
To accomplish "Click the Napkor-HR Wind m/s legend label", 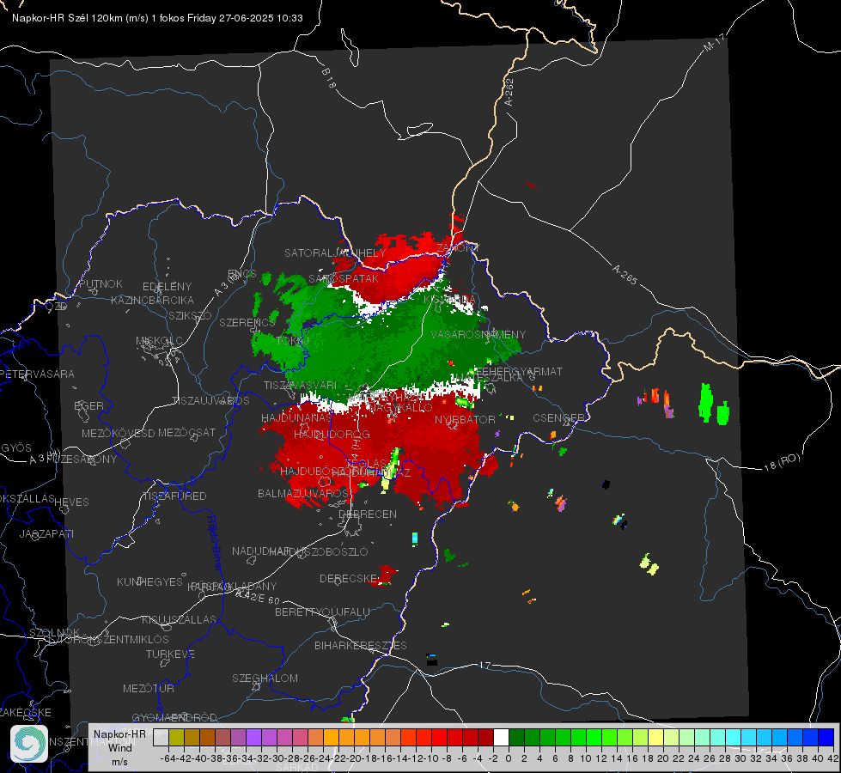I will click(119, 747).
